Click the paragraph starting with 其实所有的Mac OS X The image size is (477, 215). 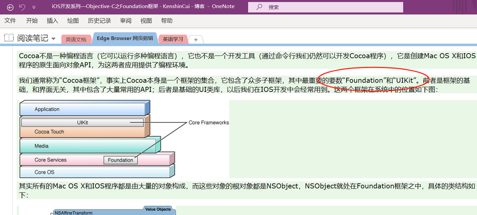(247, 190)
